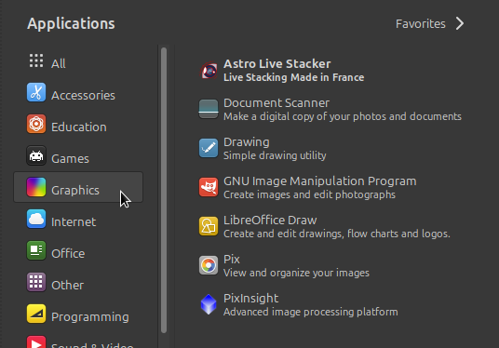
Task: Expand Favorites with the chevron arrow
Action: coord(460,23)
